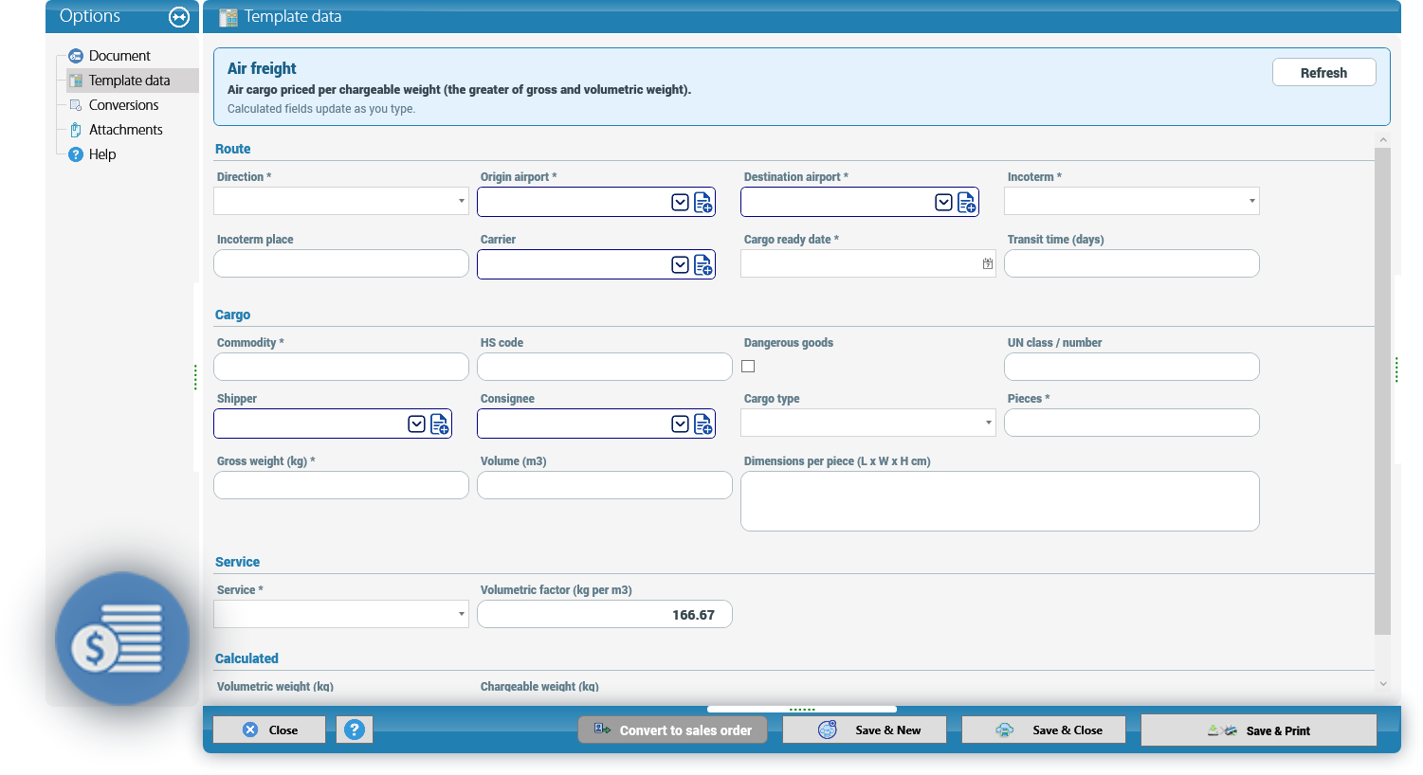1423x775 pixels.
Task: Open the Cargo type dropdown
Action: 868,423
